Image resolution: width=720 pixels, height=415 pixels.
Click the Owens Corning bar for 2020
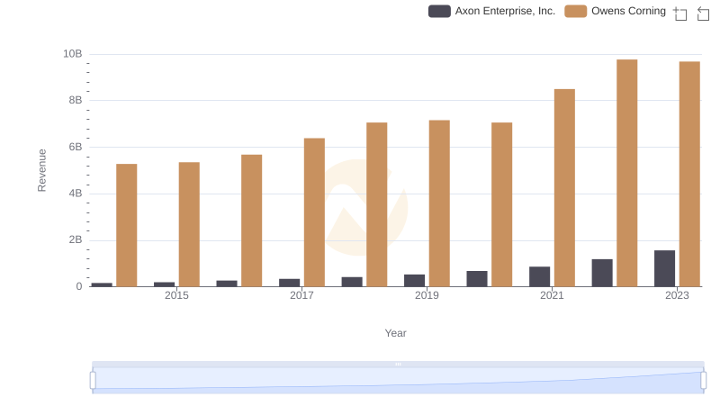(x=502, y=204)
